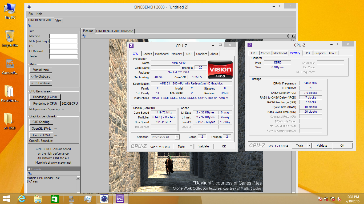
Task: Click Validate in the CPU-Z CPU window
Action: click(x=204, y=146)
